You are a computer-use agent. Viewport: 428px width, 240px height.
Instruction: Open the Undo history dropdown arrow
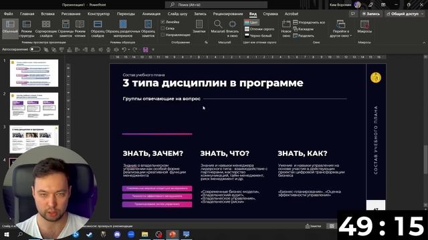point(129,49)
